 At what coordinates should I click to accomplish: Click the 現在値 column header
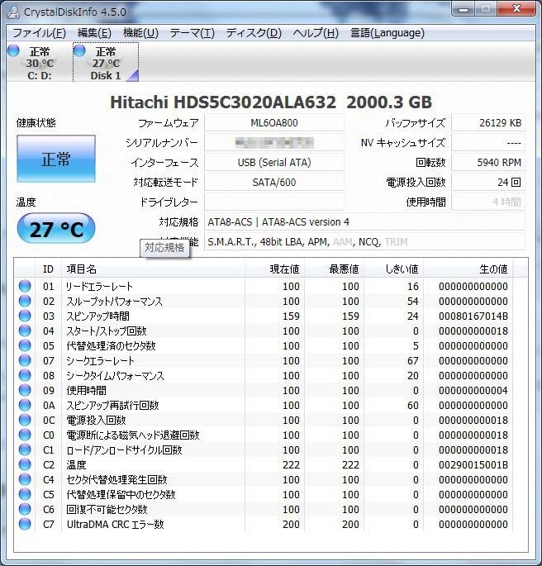pyautogui.click(x=275, y=269)
